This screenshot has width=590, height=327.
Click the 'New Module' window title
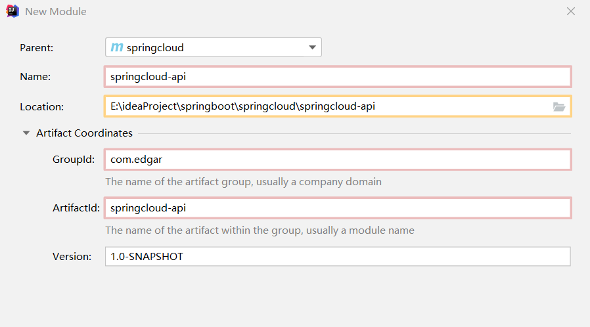coord(56,12)
